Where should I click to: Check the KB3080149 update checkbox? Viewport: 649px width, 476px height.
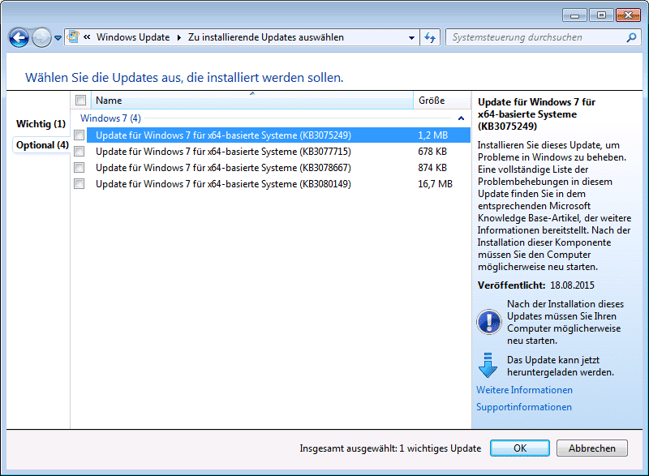[x=79, y=183]
